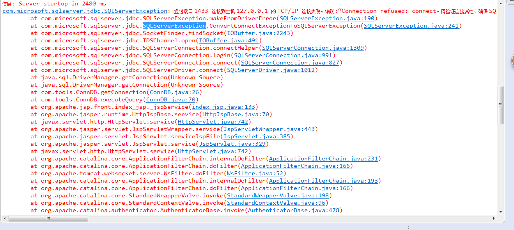Click the vertical scrollbar thumb of the console
This screenshot has height=230, width=514.
click(x=501, y=105)
